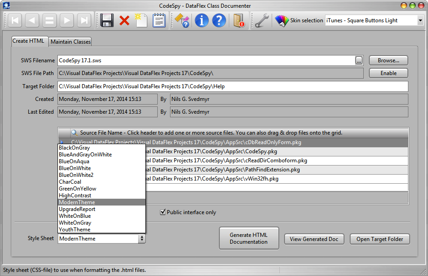Viewport: 428px width, 276px height.
Task: Click the window resize grip in status bar
Action: tap(423, 271)
